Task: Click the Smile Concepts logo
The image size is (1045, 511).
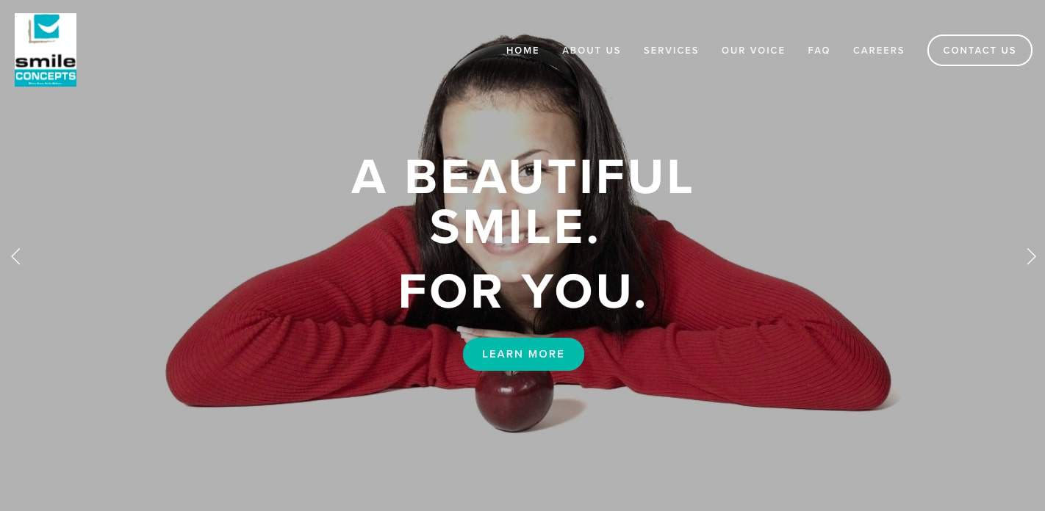Action: (46, 50)
